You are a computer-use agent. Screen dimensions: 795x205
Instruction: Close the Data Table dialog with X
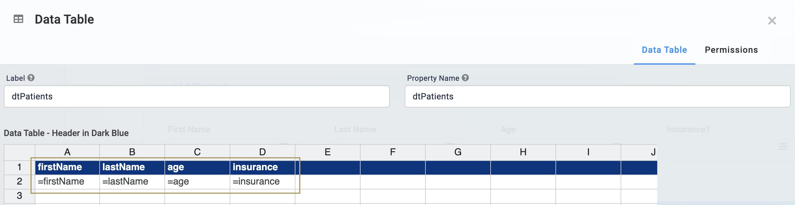coord(772,21)
